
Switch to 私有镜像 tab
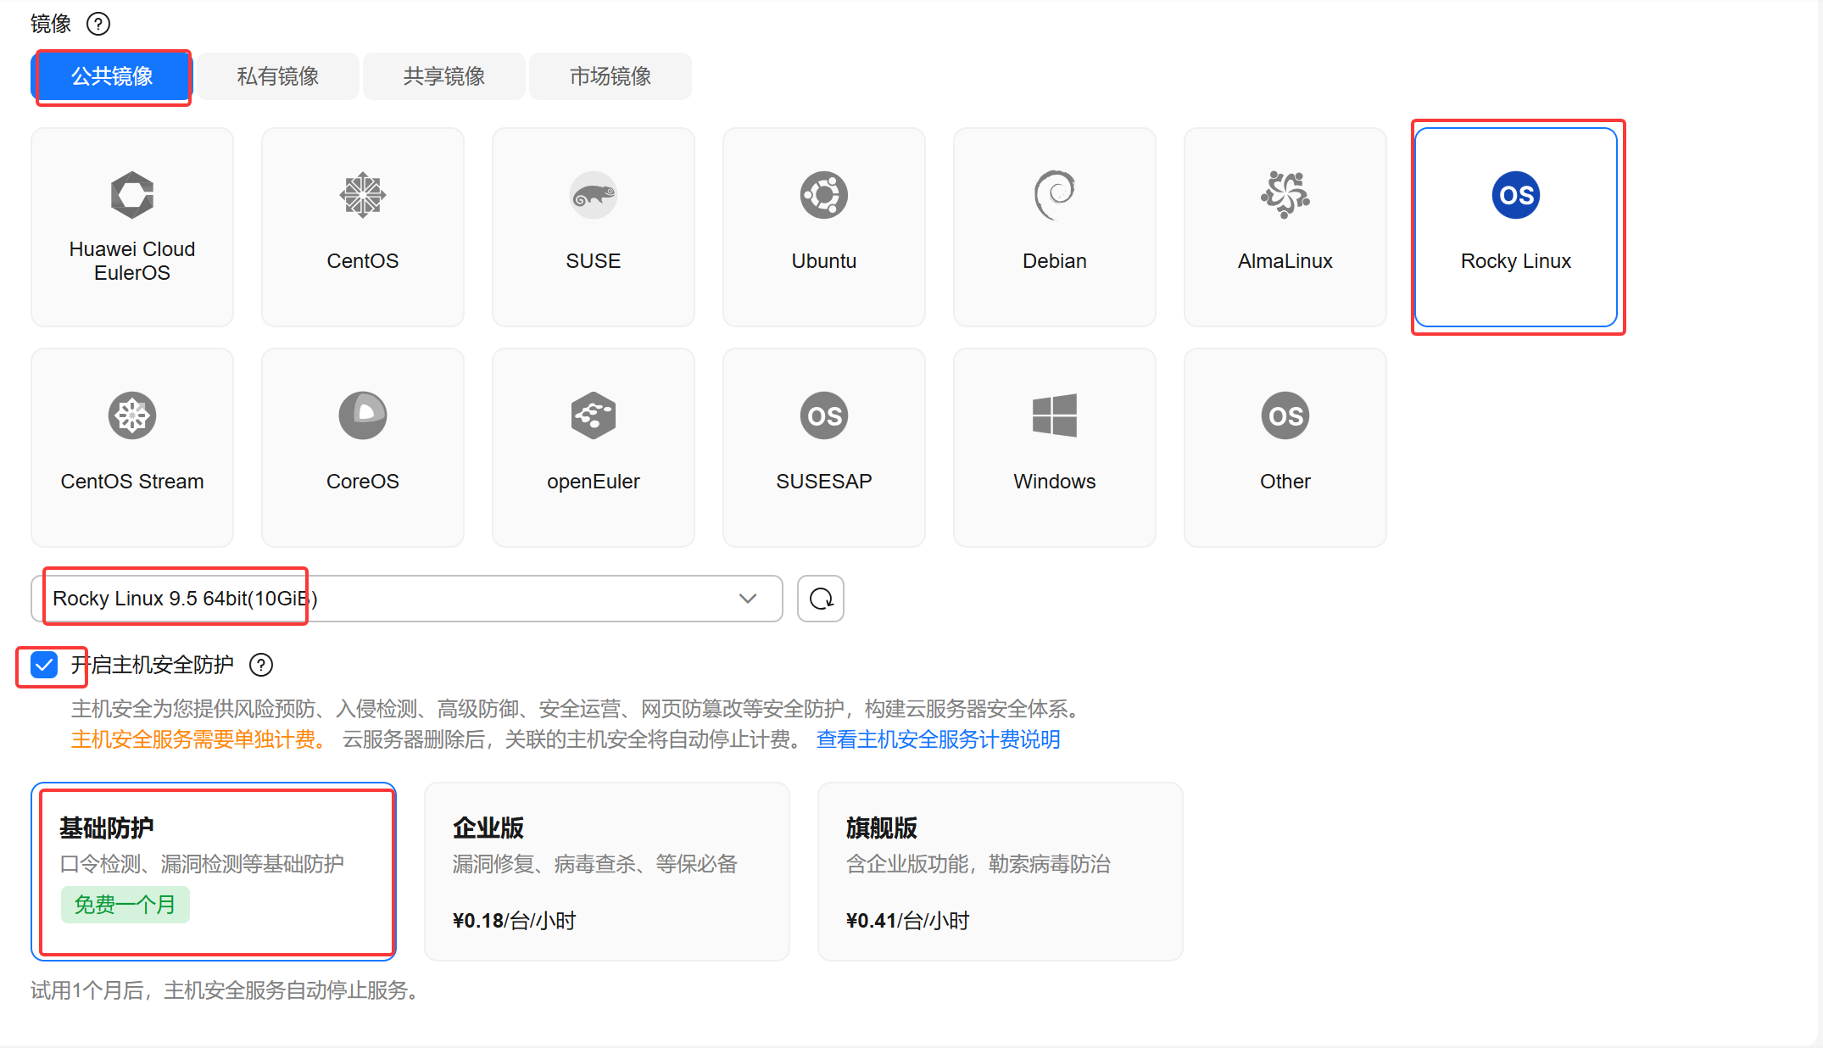tap(278, 76)
